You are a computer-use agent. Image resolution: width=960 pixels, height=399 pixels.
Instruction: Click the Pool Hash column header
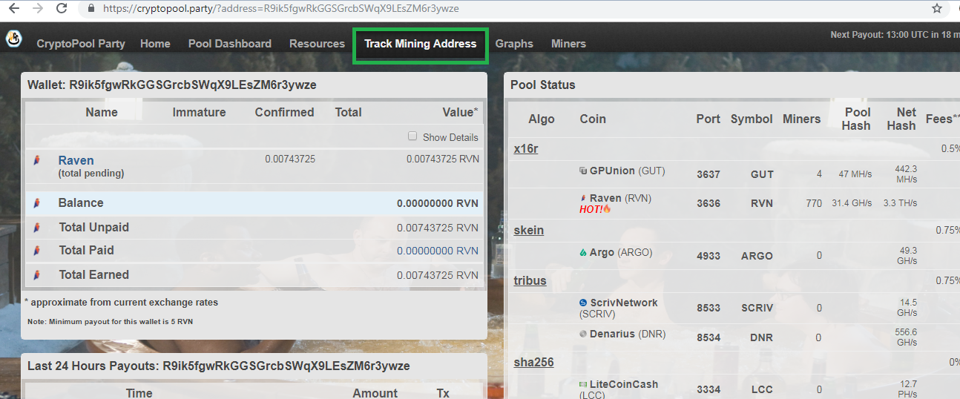pyautogui.click(x=856, y=119)
